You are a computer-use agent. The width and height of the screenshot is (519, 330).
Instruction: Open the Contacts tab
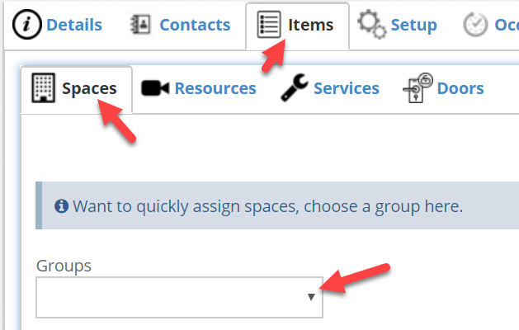(x=195, y=25)
